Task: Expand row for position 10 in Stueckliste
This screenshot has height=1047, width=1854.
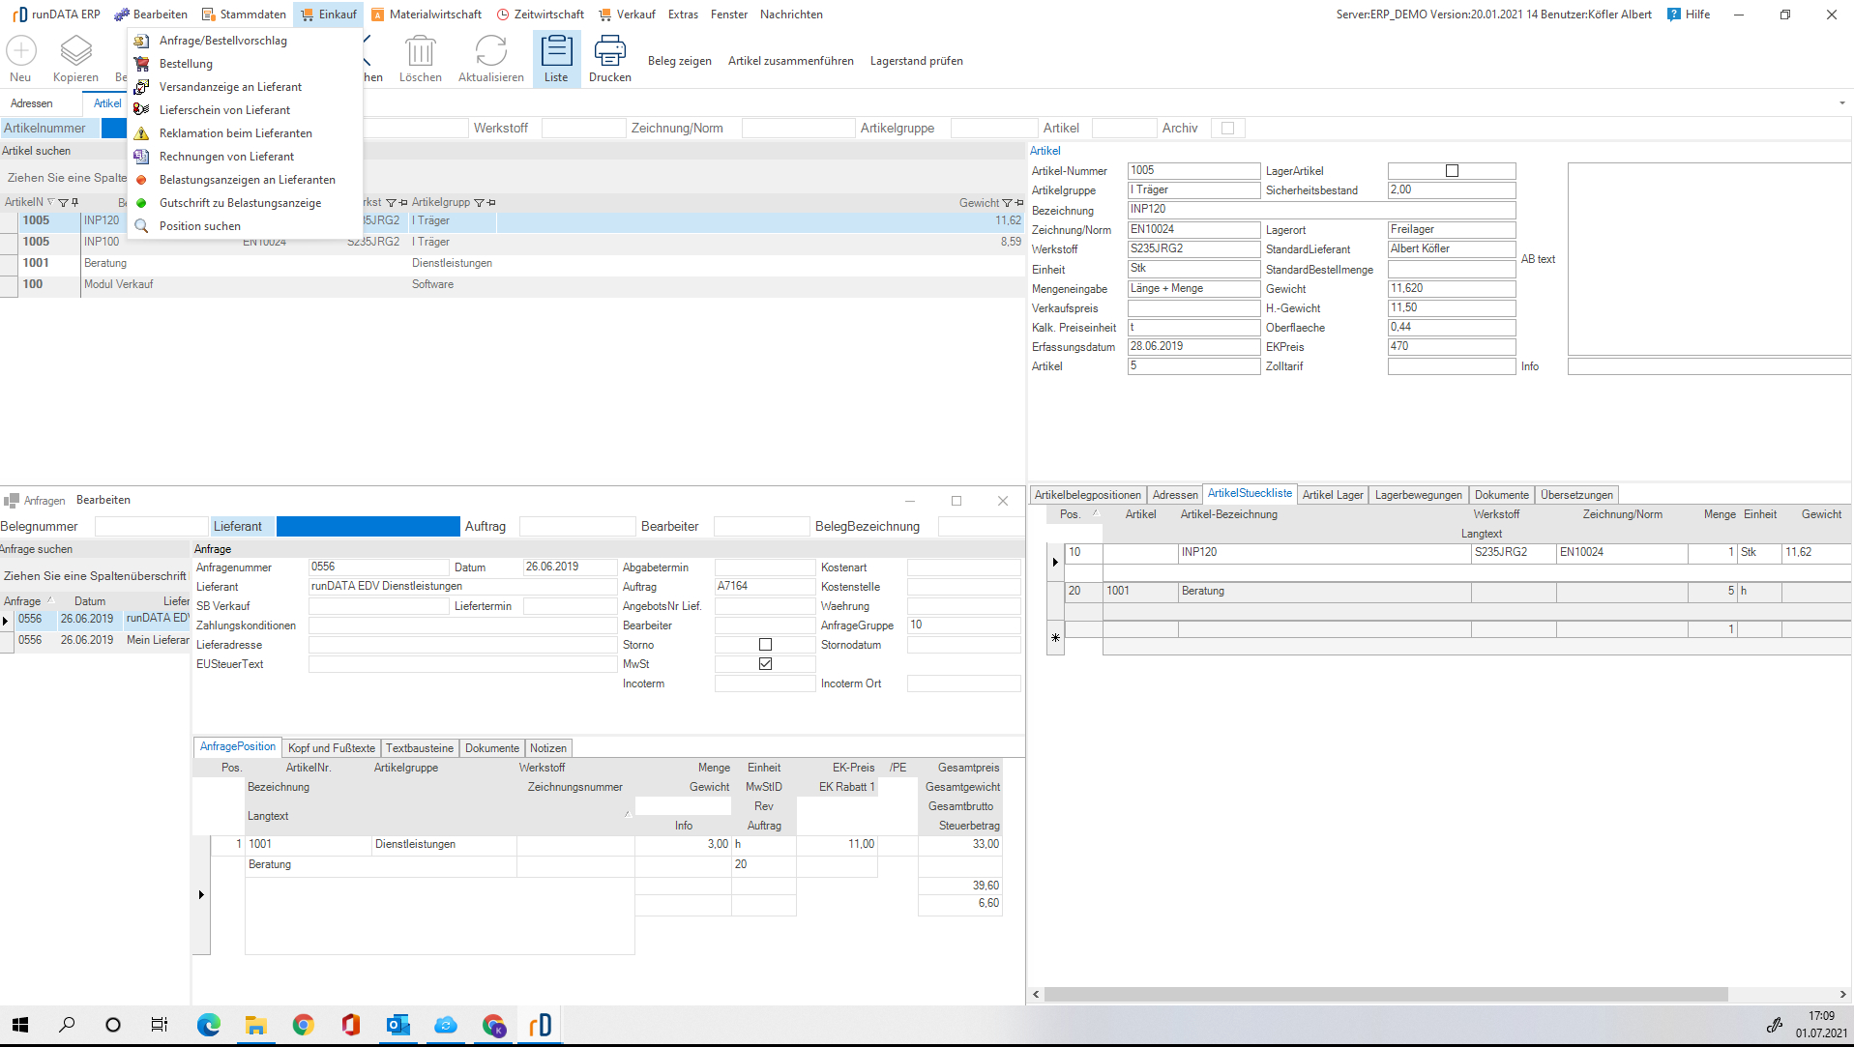Action: [x=1055, y=562]
